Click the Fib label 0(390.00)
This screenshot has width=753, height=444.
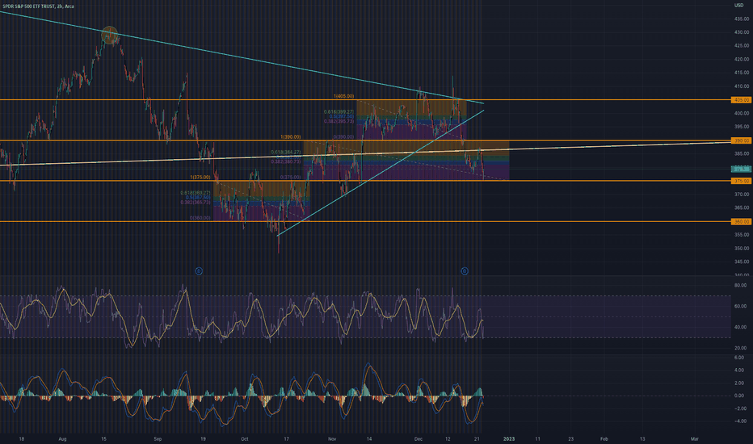pos(344,137)
